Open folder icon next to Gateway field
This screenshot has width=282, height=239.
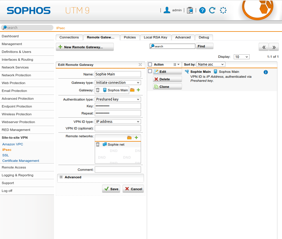132,90
